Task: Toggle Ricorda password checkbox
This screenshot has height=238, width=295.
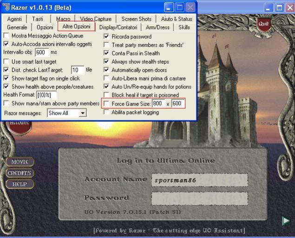Action: click(x=107, y=37)
